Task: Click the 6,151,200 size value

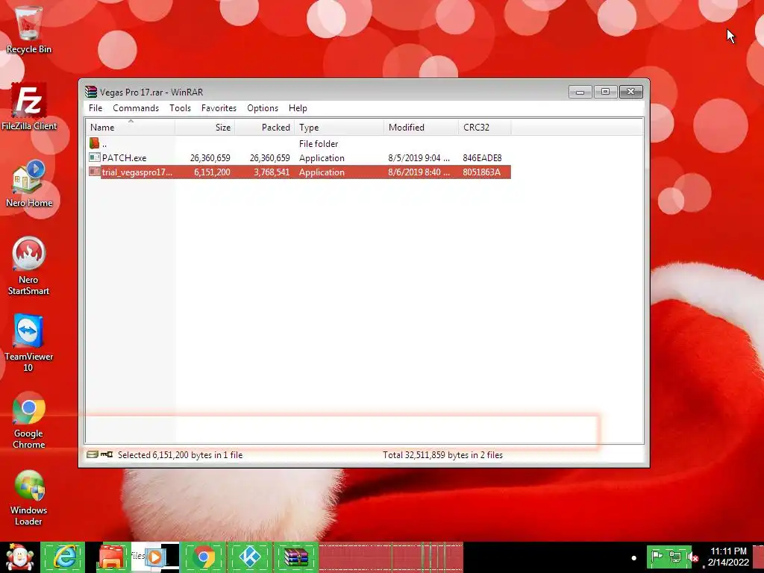Action: 212,172
